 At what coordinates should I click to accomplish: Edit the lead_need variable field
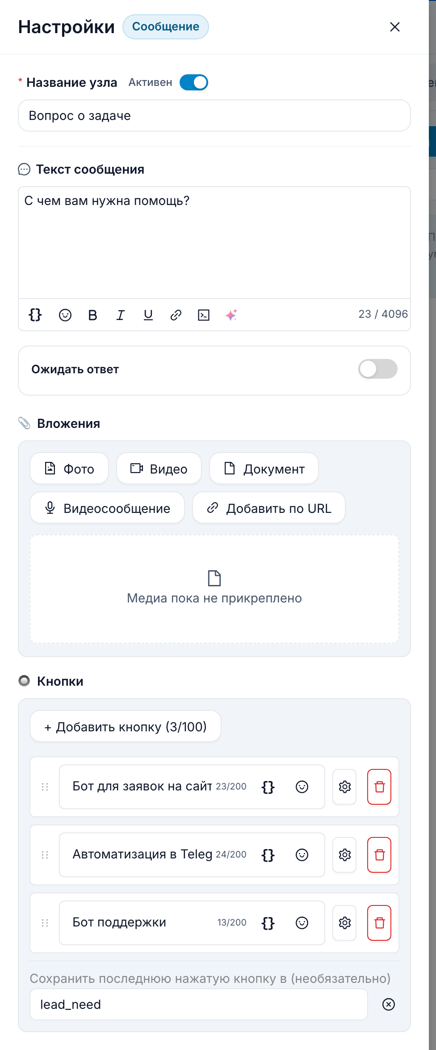(199, 1004)
